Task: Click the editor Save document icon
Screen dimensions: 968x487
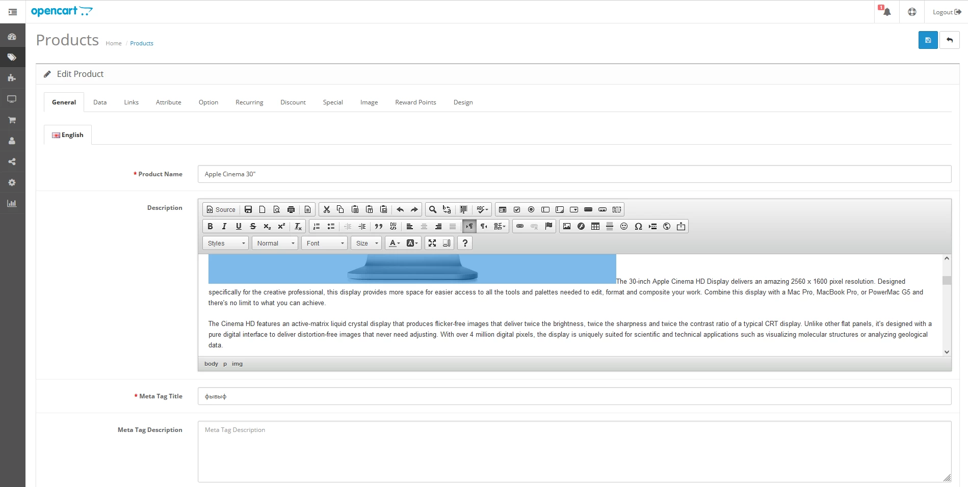Action: (248, 209)
